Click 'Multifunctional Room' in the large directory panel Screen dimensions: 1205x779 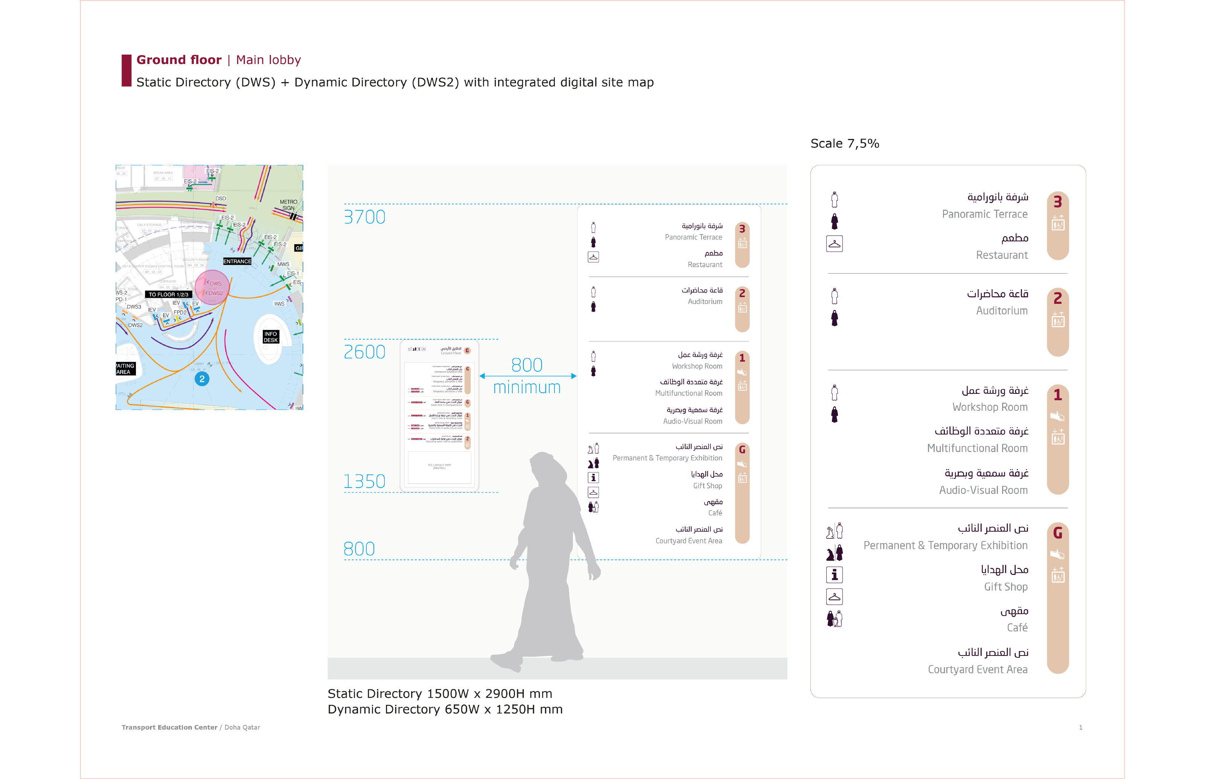pyautogui.click(x=978, y=449)
